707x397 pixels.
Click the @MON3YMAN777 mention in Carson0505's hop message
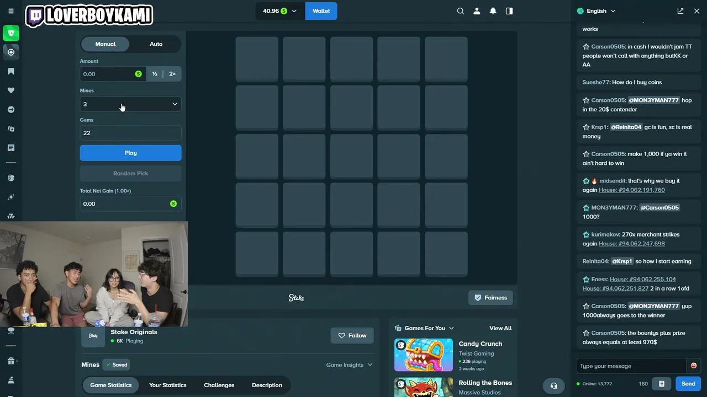653,100
